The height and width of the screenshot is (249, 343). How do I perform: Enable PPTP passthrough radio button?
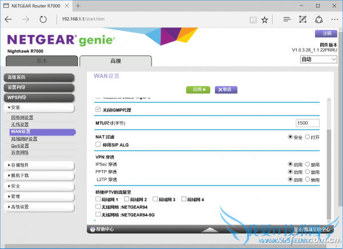click(290, 171)
